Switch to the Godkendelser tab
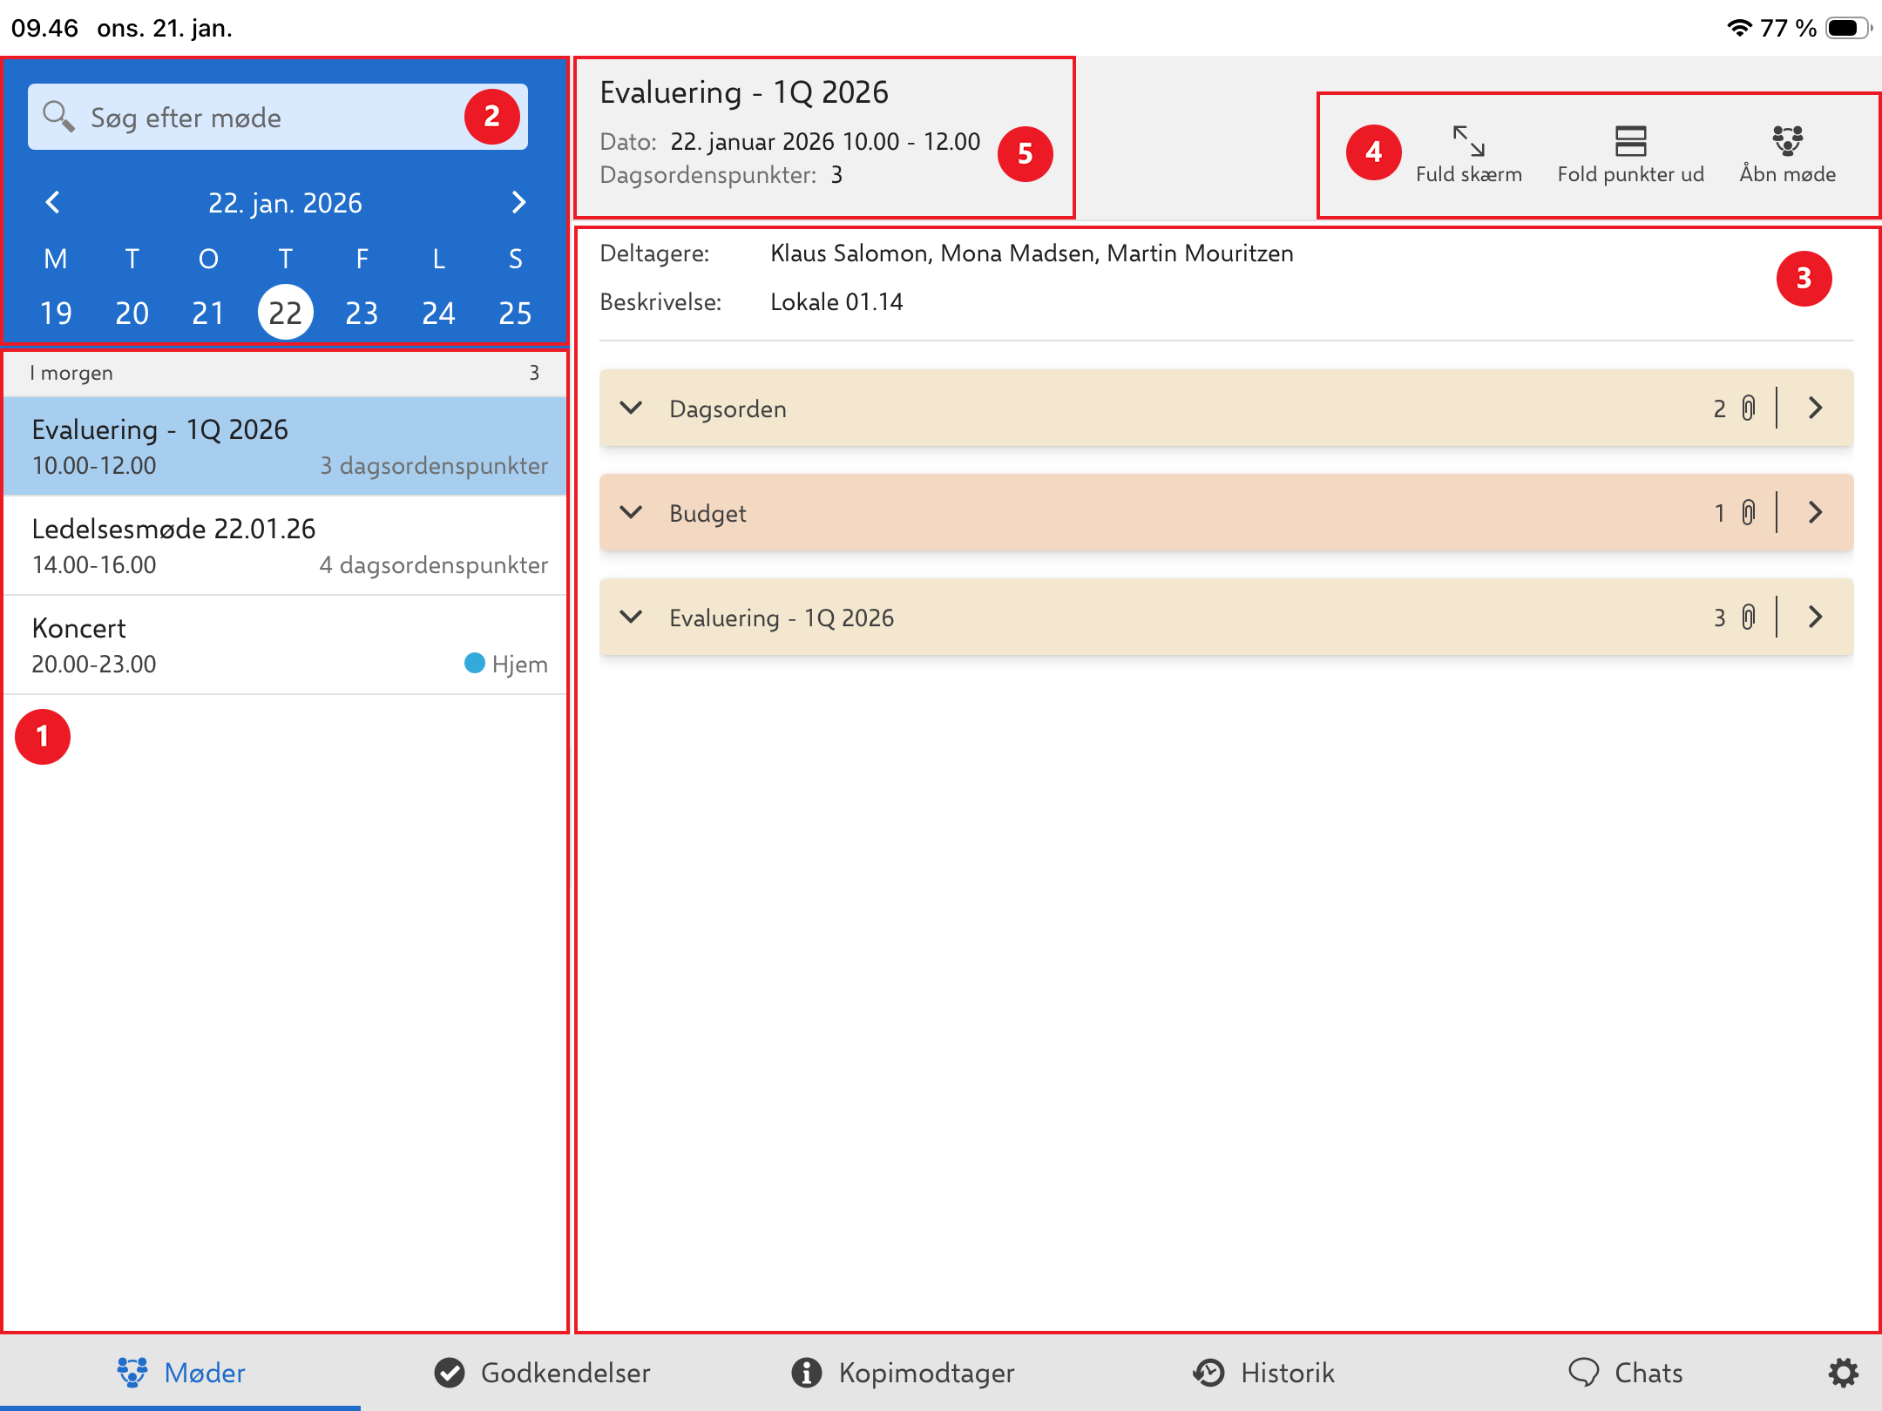 [542, 1373]
